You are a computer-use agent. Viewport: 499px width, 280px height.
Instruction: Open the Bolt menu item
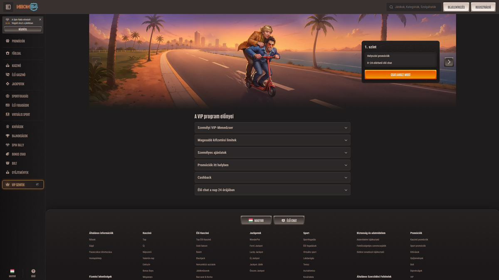(15, 163)
